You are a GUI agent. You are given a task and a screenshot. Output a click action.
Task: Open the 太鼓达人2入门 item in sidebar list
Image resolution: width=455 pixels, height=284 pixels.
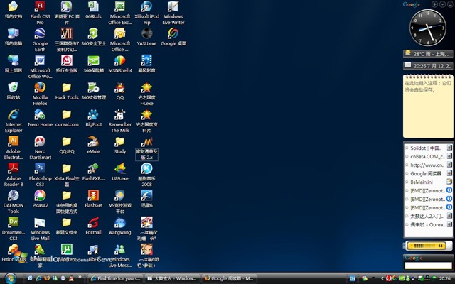(x=428, y=216)
